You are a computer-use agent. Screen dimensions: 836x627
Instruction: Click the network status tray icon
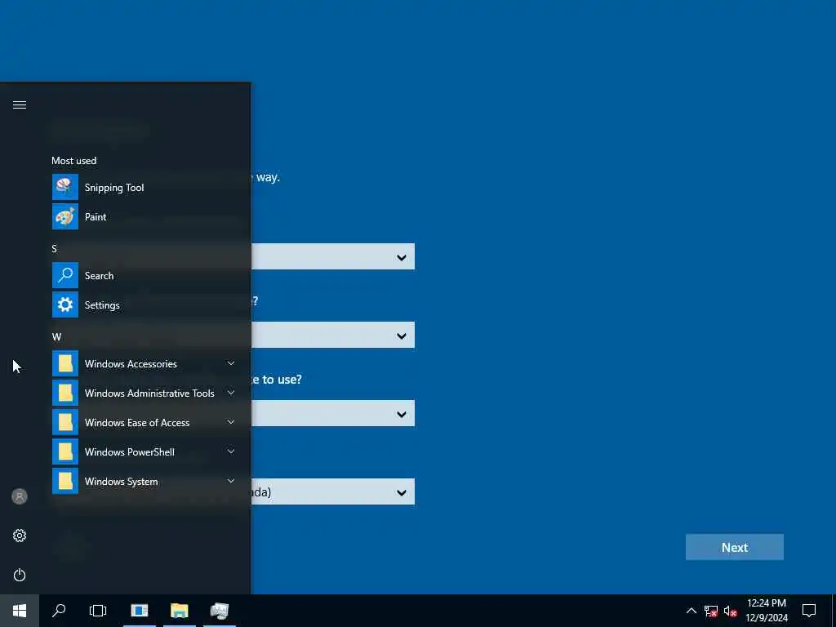coord(711,611)
